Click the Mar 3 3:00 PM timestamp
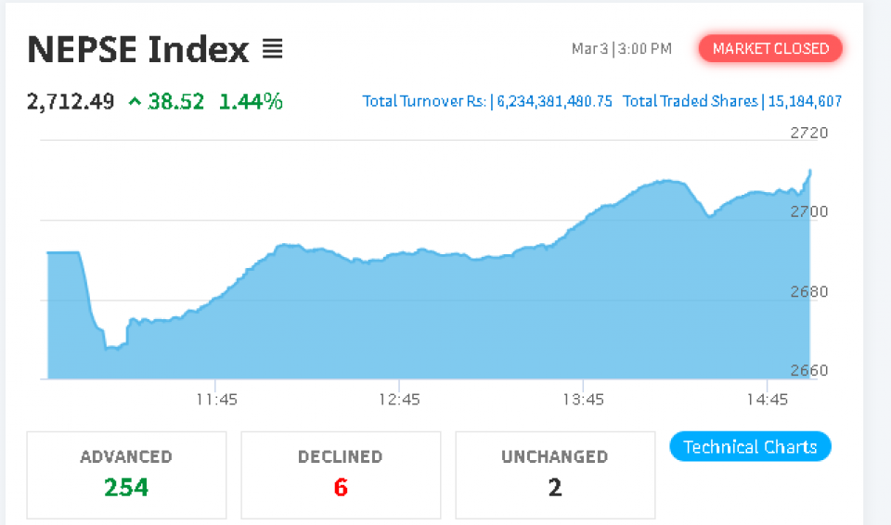The width and height of the screenshot is (891, 525). [x=621, y=49]
